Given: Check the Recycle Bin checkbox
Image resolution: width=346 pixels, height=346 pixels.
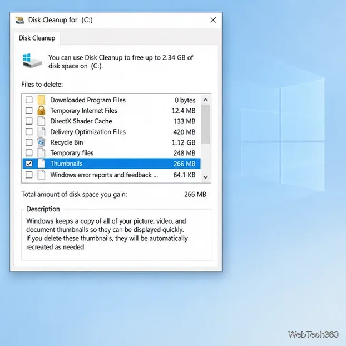Looking at the screenshot, I should (x=29, y=142).
